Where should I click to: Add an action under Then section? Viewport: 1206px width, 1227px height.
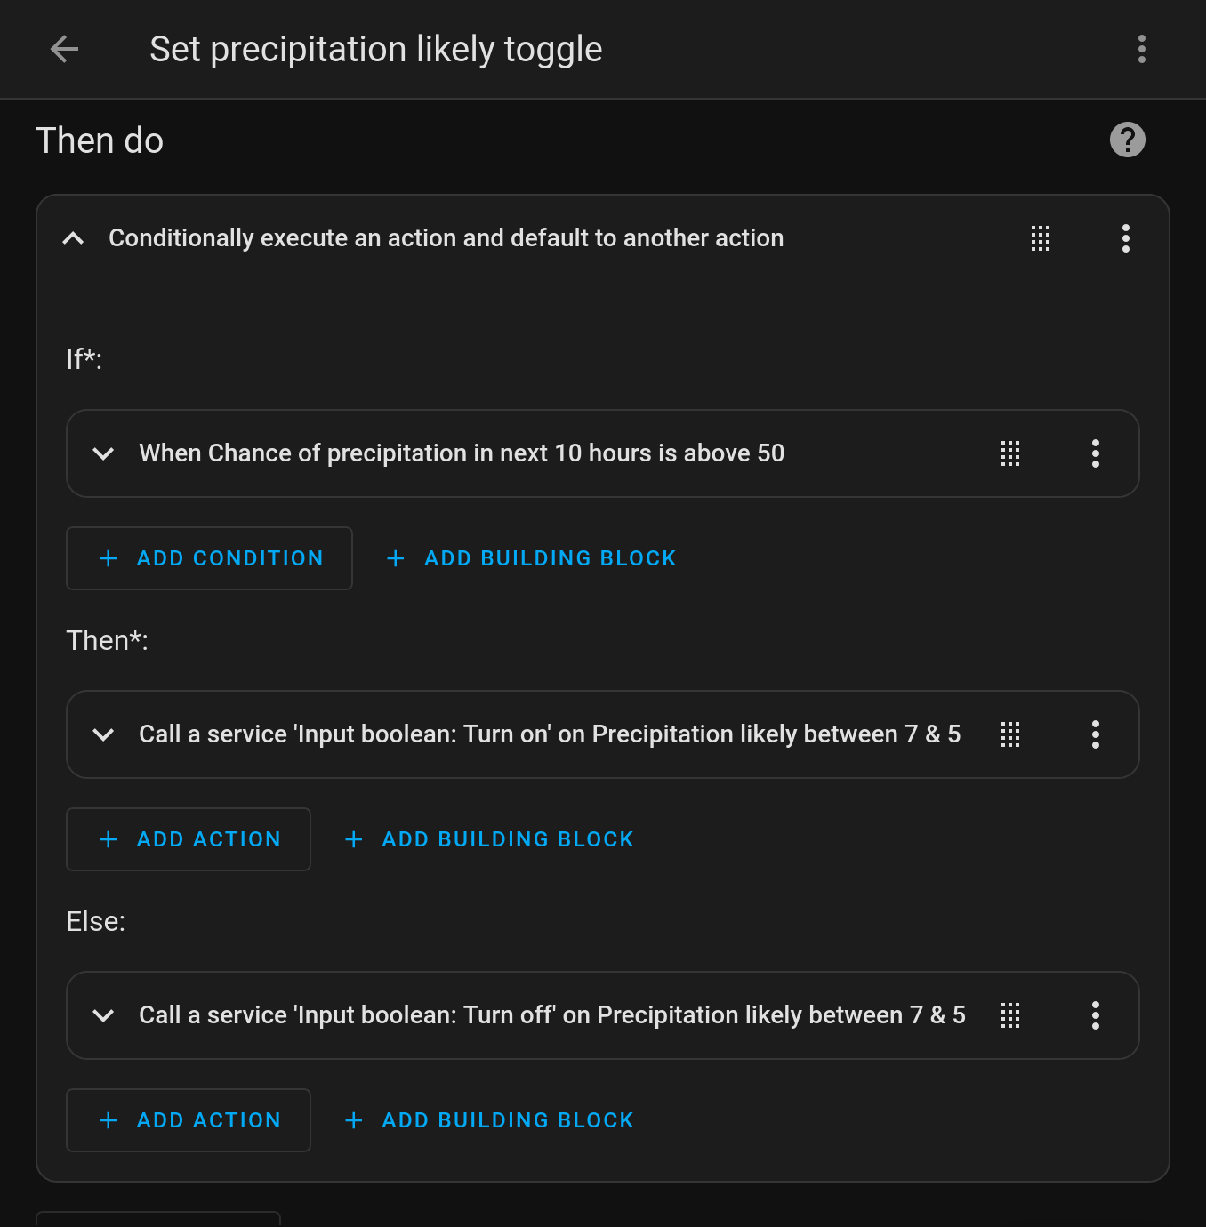(x=189, y=839)
